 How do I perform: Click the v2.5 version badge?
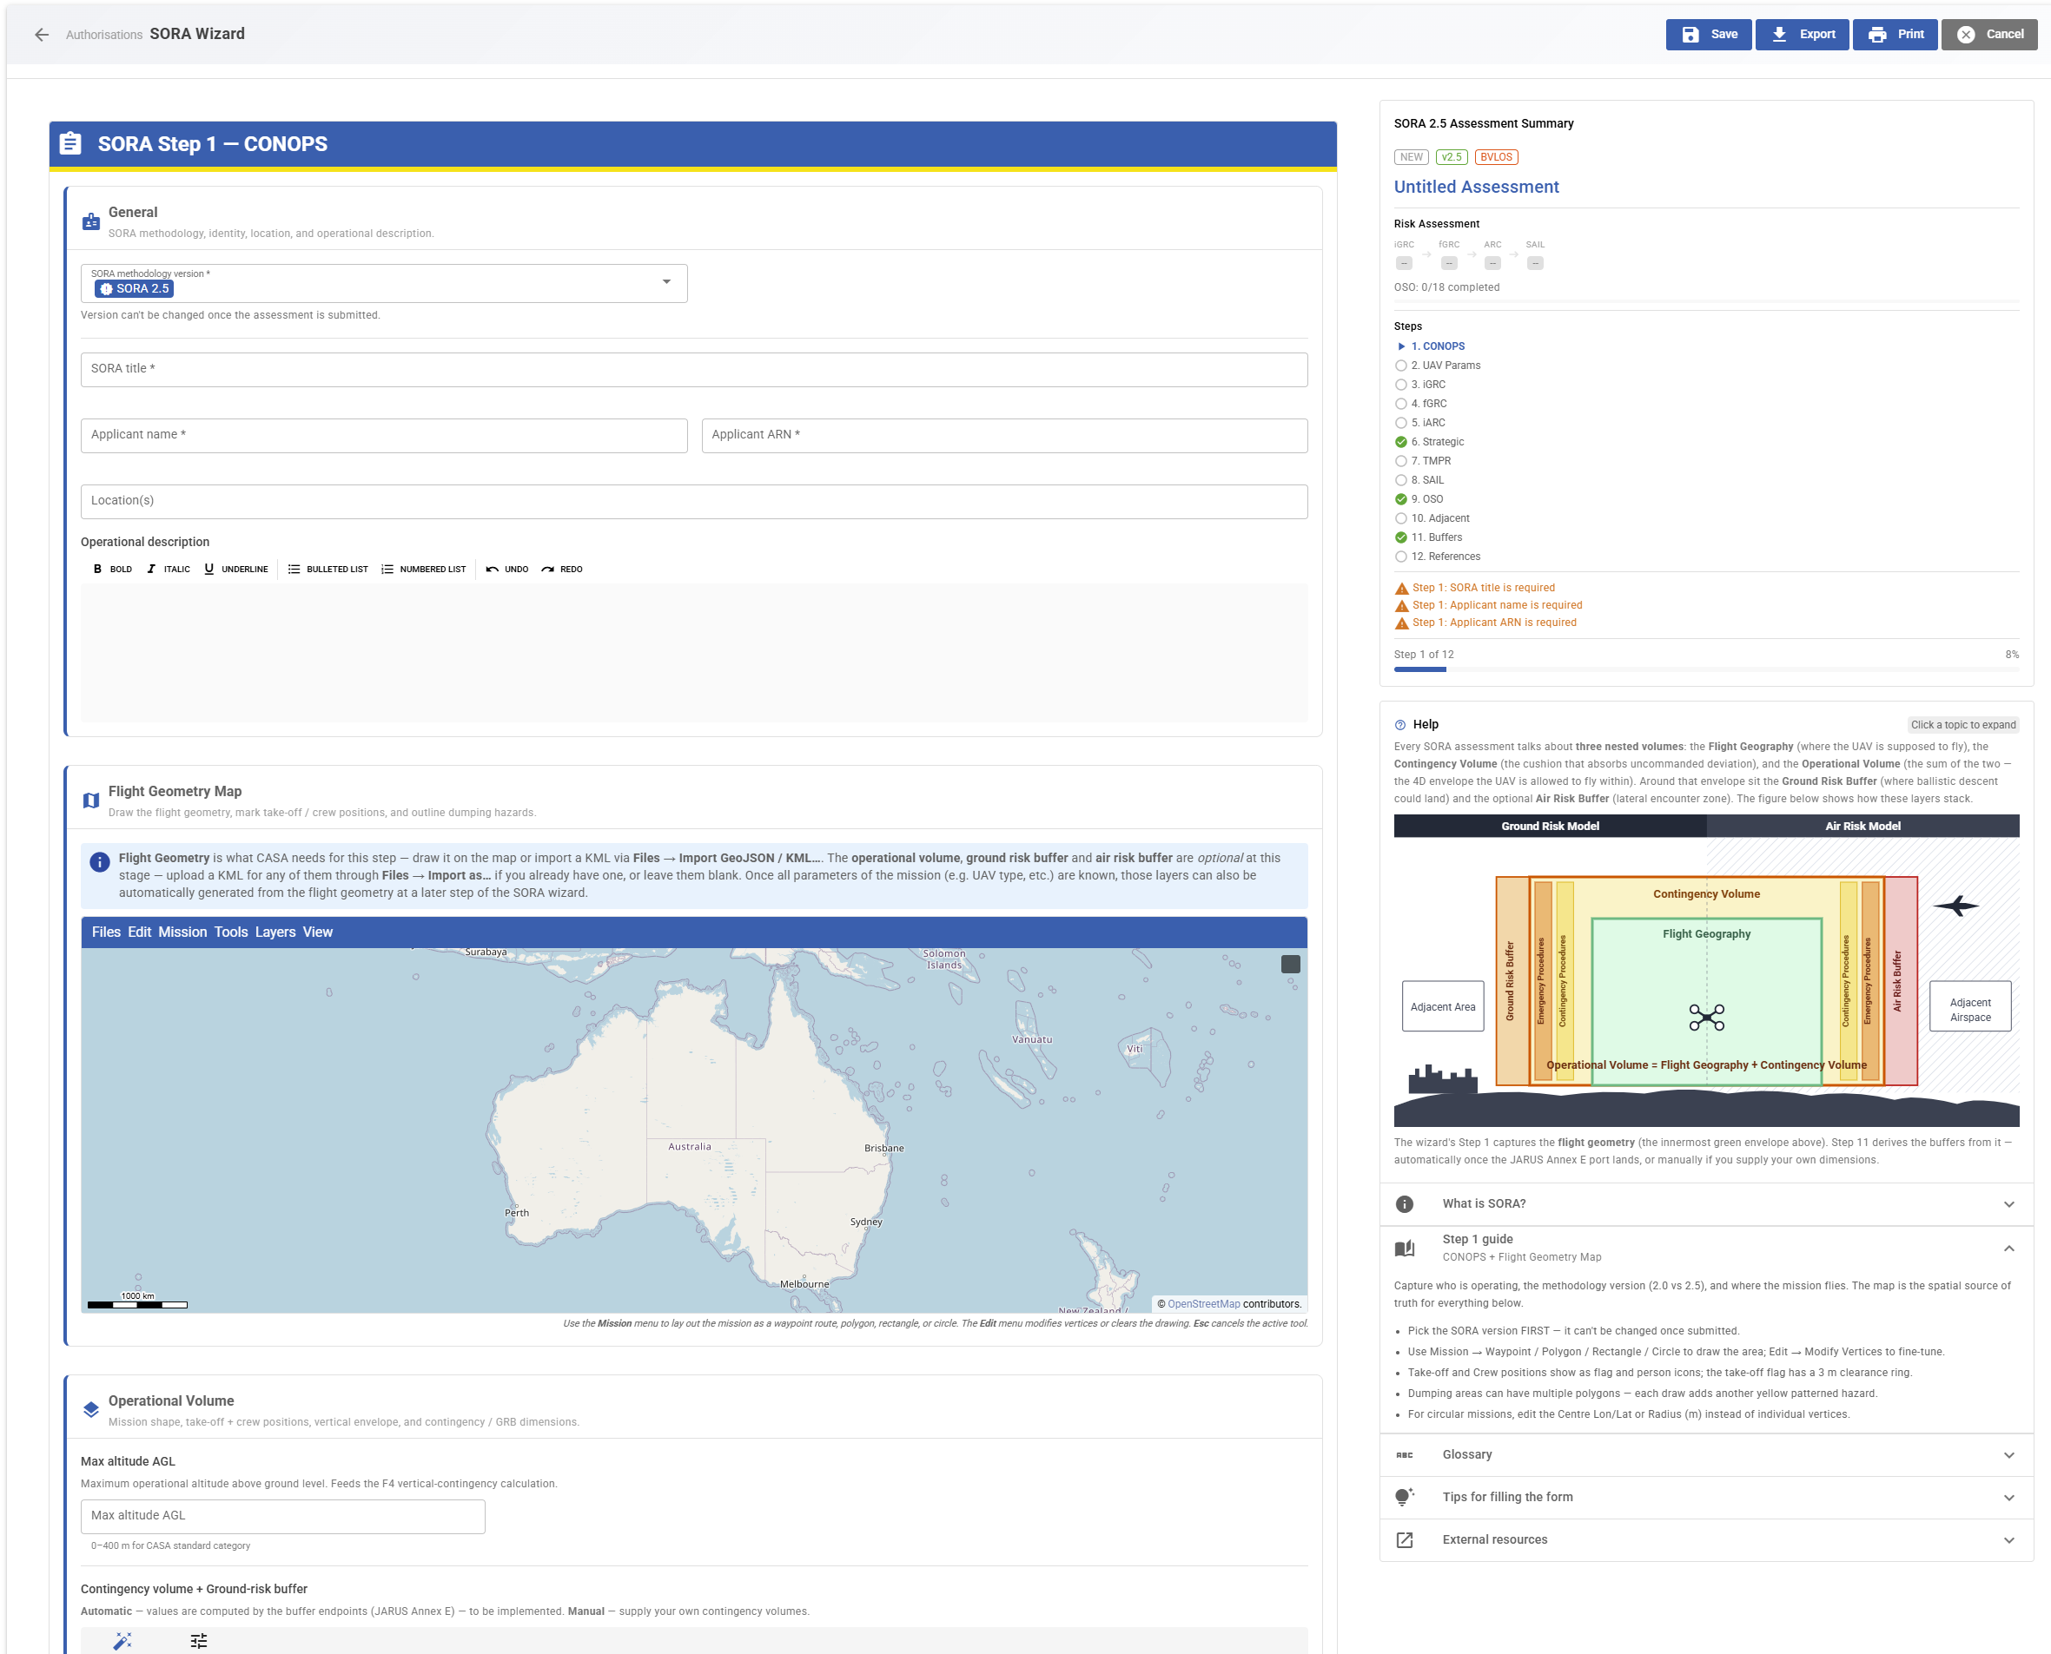(1451, 157)
